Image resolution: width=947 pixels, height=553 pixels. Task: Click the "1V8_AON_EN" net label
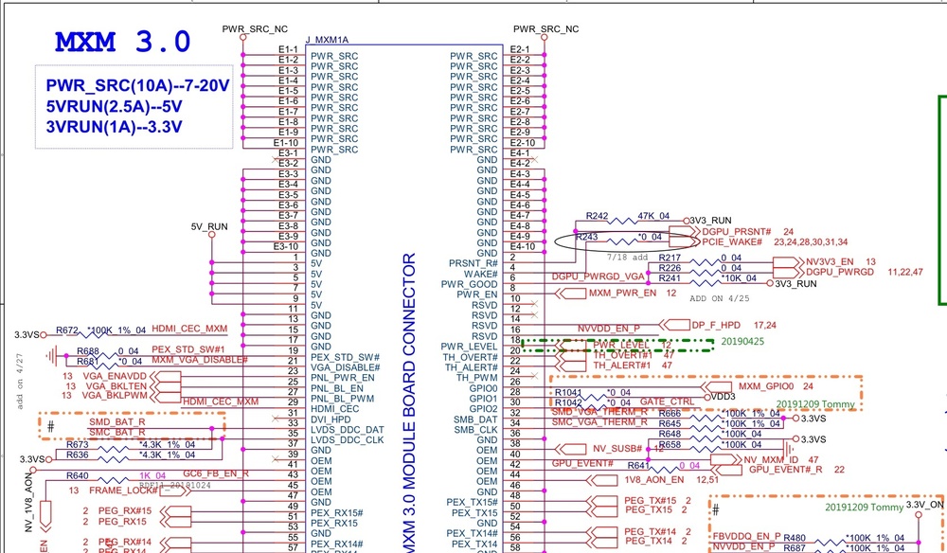(654, 479)
